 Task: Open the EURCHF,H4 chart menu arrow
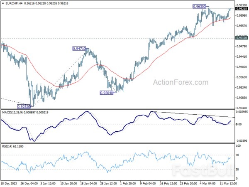pos(3,3)
